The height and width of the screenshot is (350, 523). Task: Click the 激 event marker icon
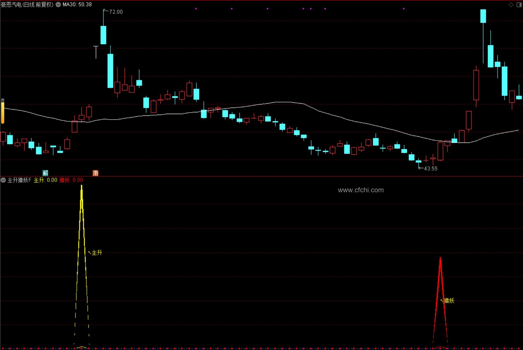95,173
